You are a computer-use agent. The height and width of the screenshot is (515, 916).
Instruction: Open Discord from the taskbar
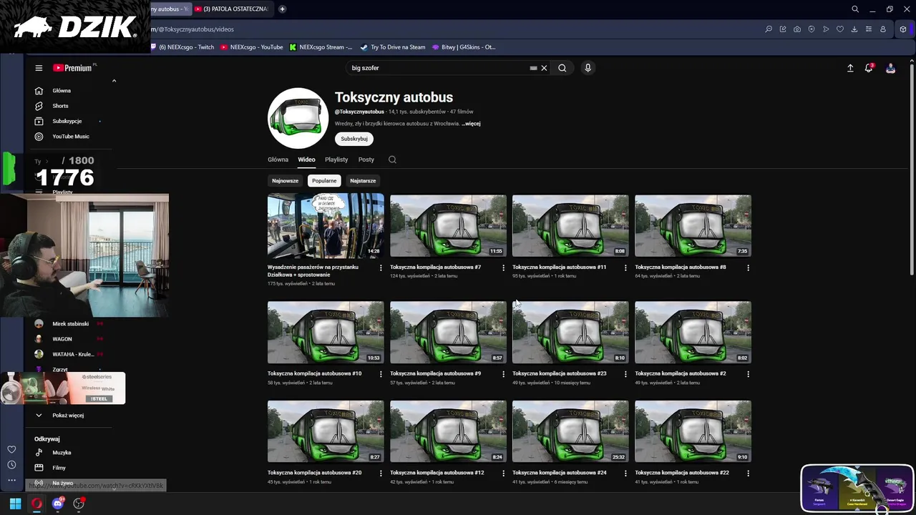tap(58, 504)
